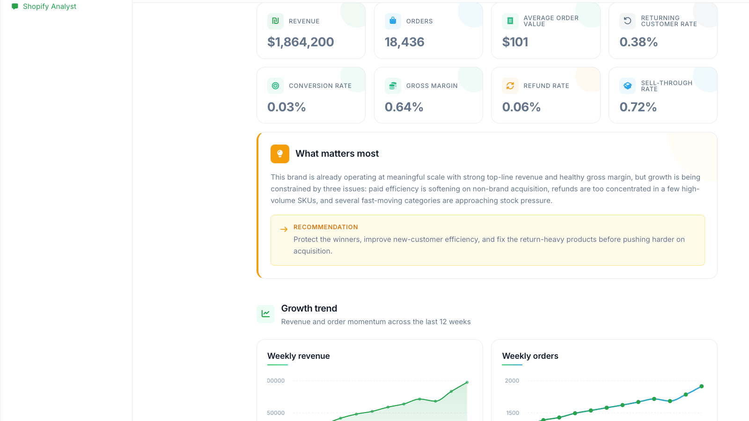Select the 18,436 orders card
This screenshot has width=749, height=421.
[428, 30]
